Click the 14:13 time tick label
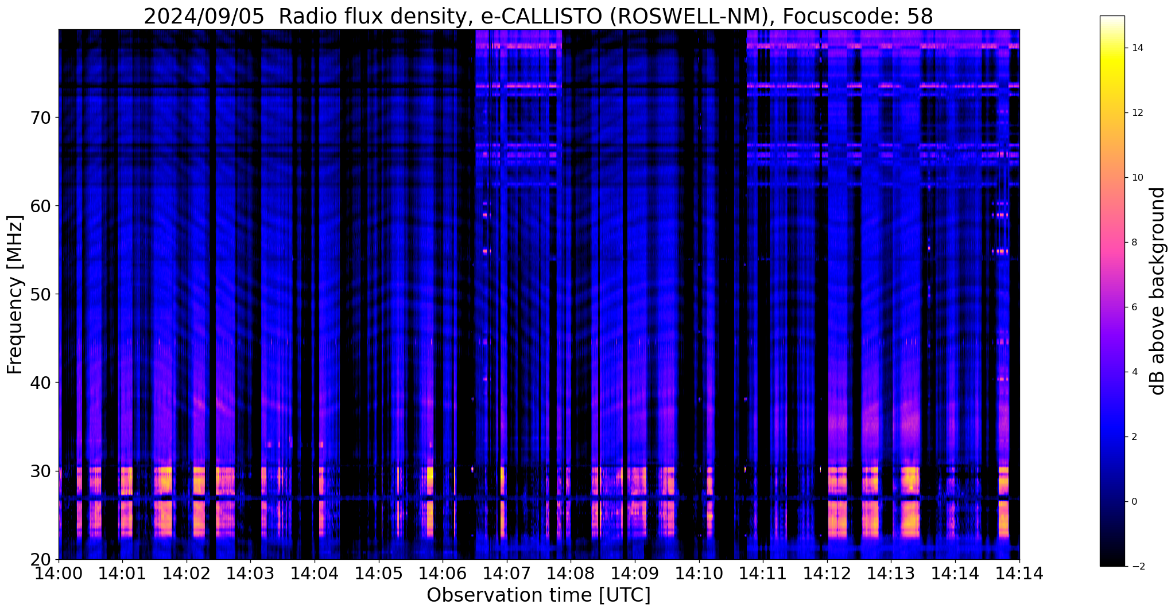 click(x=891, y=572)
